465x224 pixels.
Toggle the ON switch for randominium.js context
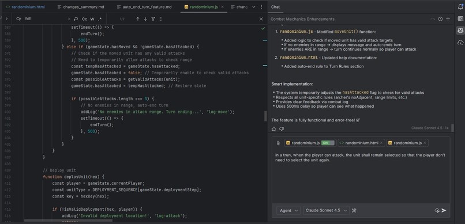(x=328, y=143)
